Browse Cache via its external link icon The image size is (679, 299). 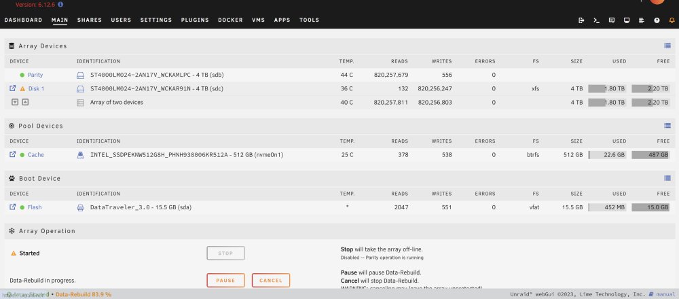[x=12, y=154]
